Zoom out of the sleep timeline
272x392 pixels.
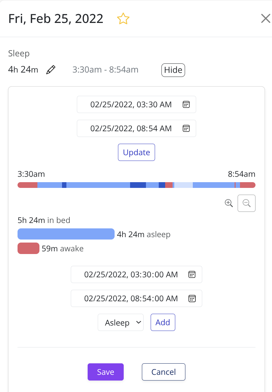246,203
